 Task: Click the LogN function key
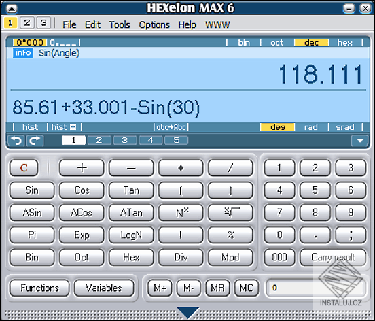point(131,235)
